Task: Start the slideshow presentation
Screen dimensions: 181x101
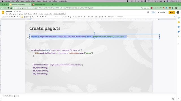Action: (x=161, y=12)
